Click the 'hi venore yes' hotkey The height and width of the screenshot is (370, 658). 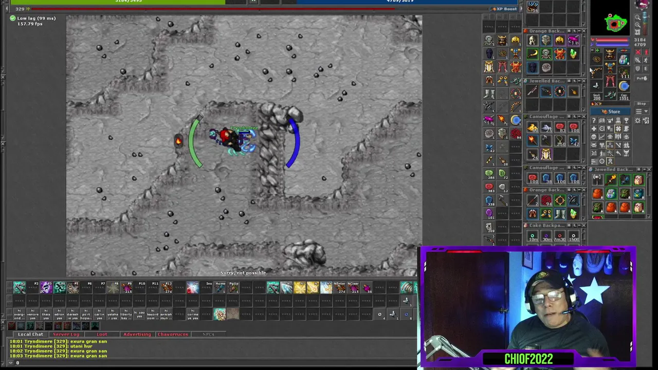coord(32,313)
